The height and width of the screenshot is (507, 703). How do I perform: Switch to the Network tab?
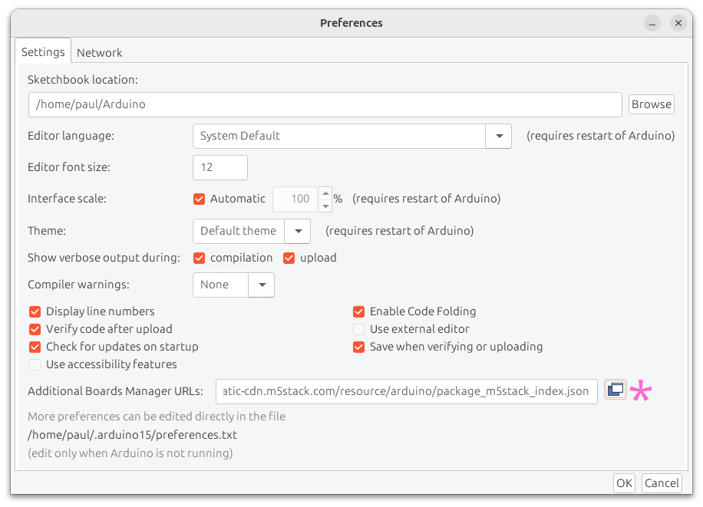pos(100,52)
